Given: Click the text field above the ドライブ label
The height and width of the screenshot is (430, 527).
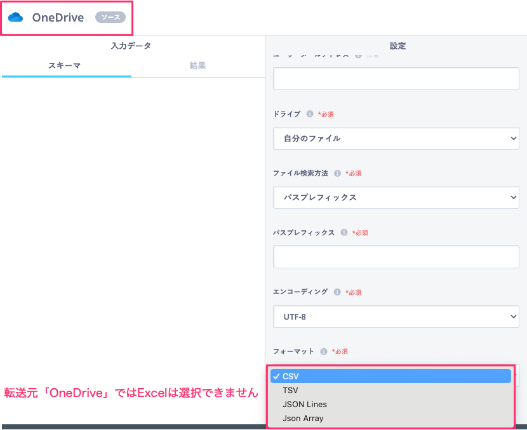Looking at the screenshot, I should tap(396, 79).
